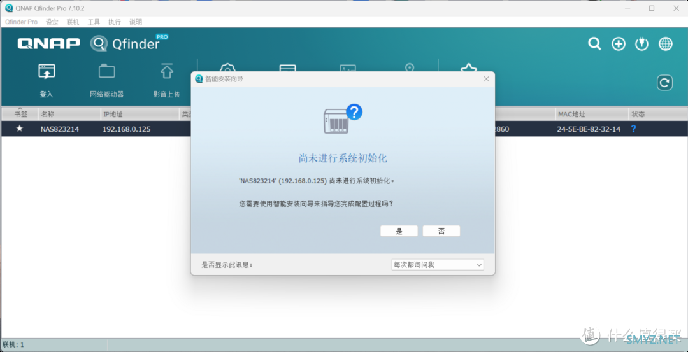Viewport: 688px width, 352px height.
Task: Open the 联机 menu
Action: coord(73,22)
